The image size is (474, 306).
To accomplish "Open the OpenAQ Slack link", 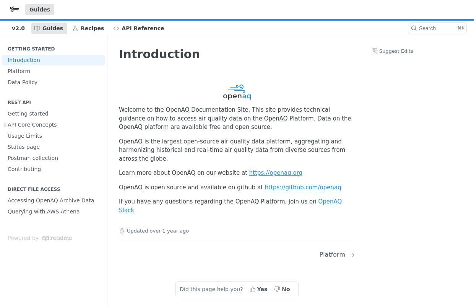I will [x=330, y=202].
